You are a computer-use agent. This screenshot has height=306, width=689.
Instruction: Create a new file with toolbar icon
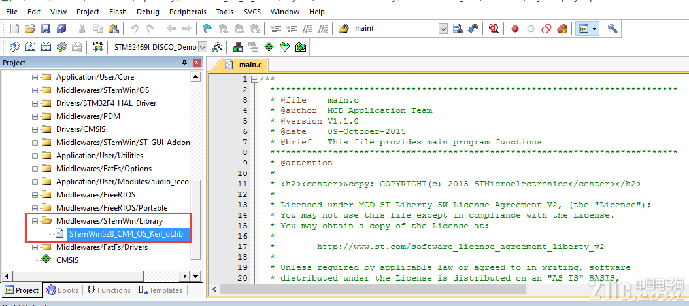tap(14, 29)
